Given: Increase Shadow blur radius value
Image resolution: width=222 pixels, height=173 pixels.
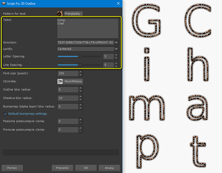Looking at the screenshot, I should (x=80, y=96).
